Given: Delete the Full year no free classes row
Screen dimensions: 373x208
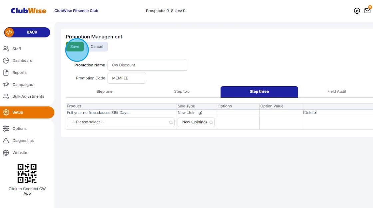Looking at the screenshot, I should click(x=310, y=113).
